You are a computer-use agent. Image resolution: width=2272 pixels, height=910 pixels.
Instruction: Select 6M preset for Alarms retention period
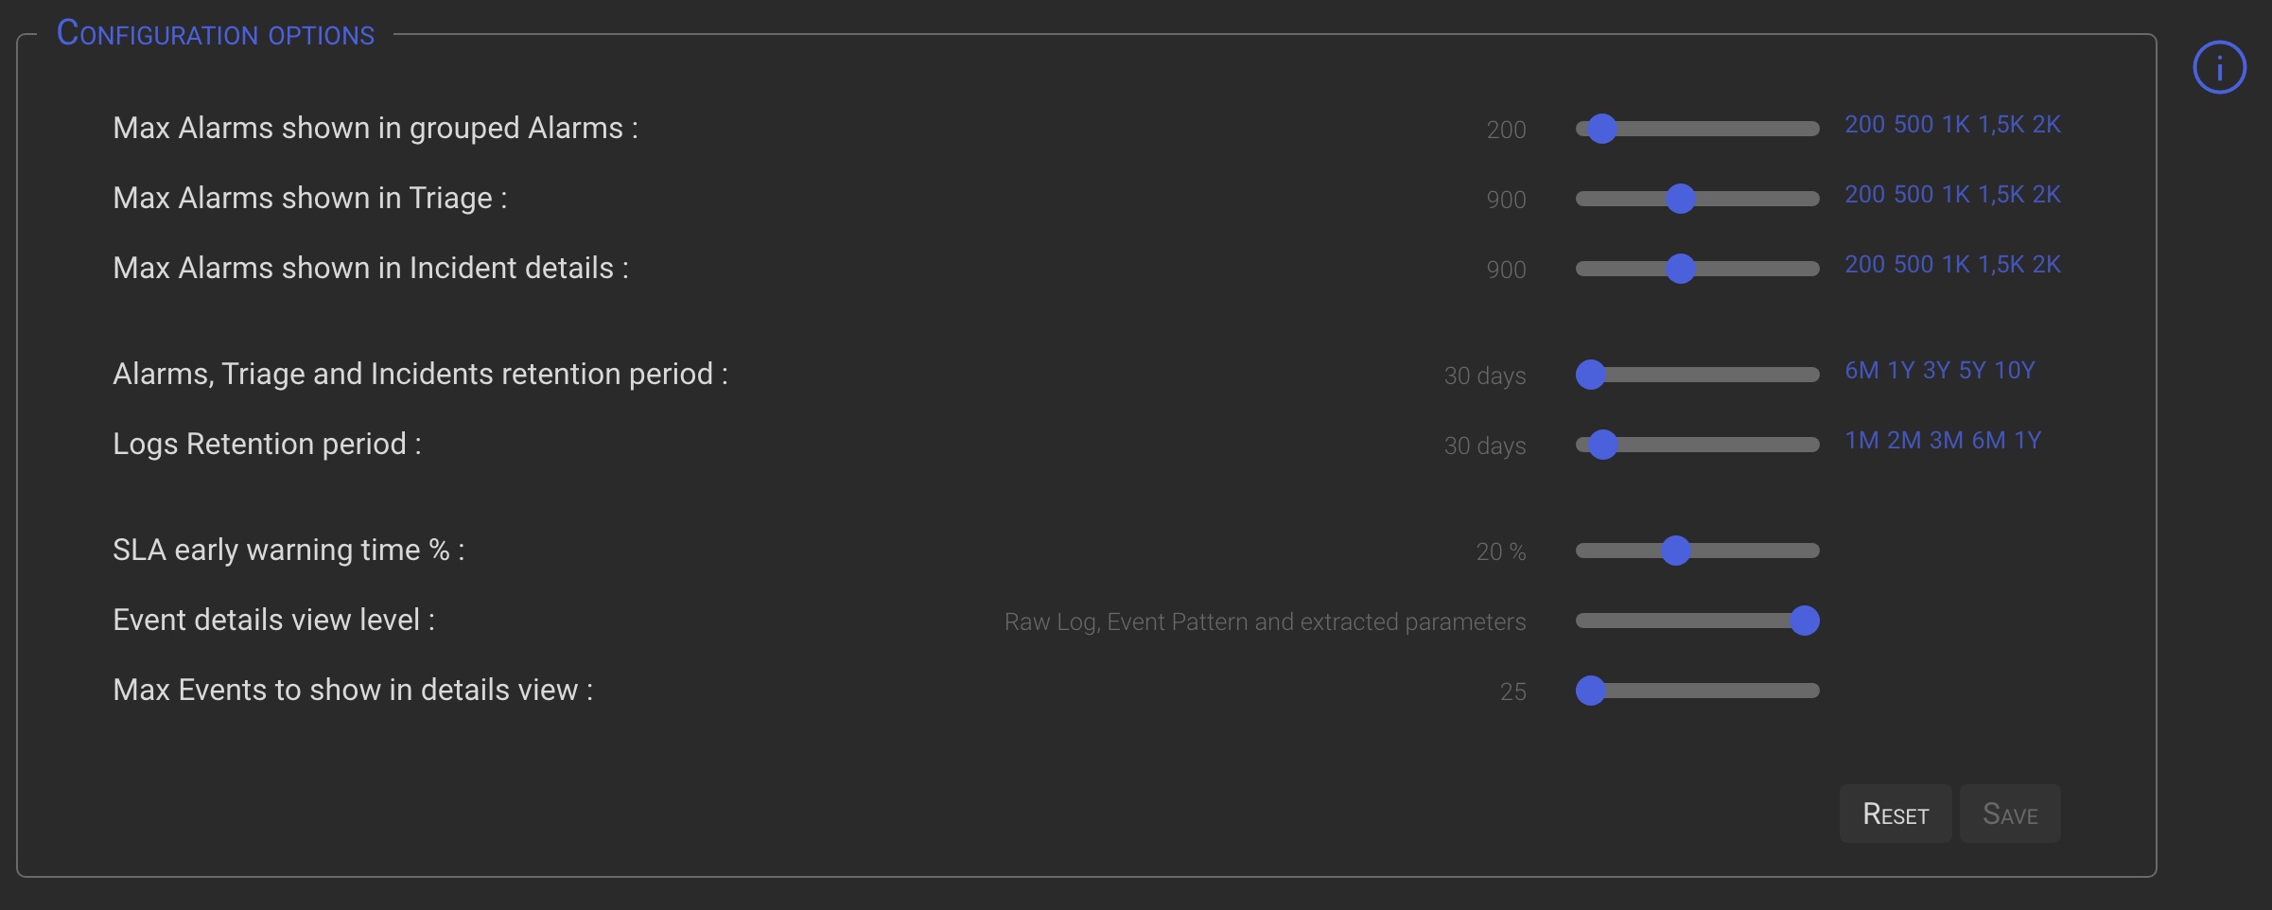(1861, 371)
